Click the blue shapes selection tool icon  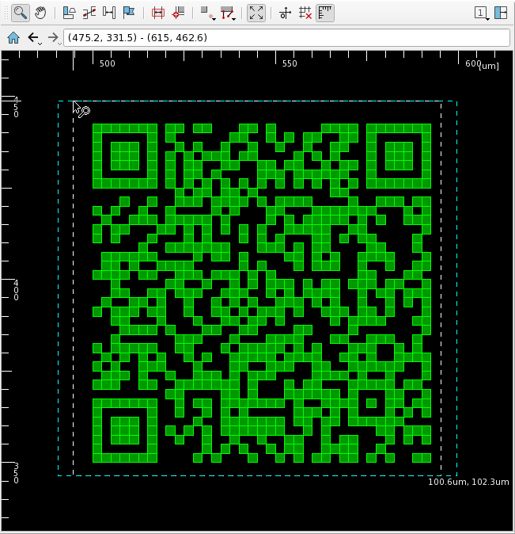70,13
